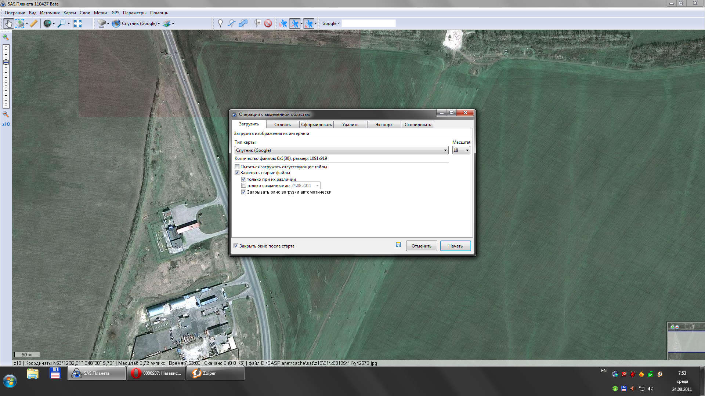705x396 pixels.
Task: Select the hand move tool
Action: [x=8, y=23]
